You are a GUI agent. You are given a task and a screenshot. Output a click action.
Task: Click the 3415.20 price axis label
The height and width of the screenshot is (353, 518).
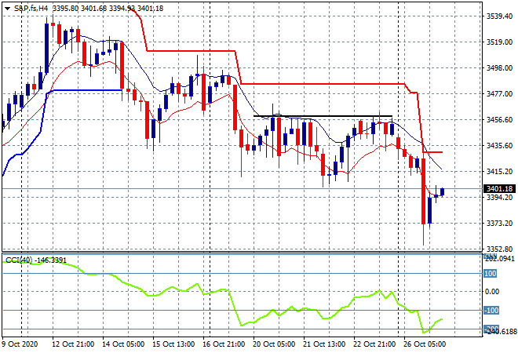pos(499,172)
